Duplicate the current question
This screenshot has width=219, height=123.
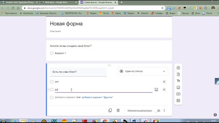coord(110,110)
